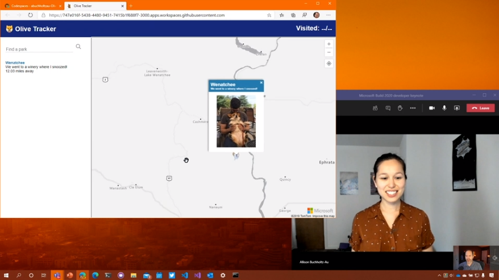The image size is (499, 280).
Task: Click the address bar URL
Action: (137, 15)
